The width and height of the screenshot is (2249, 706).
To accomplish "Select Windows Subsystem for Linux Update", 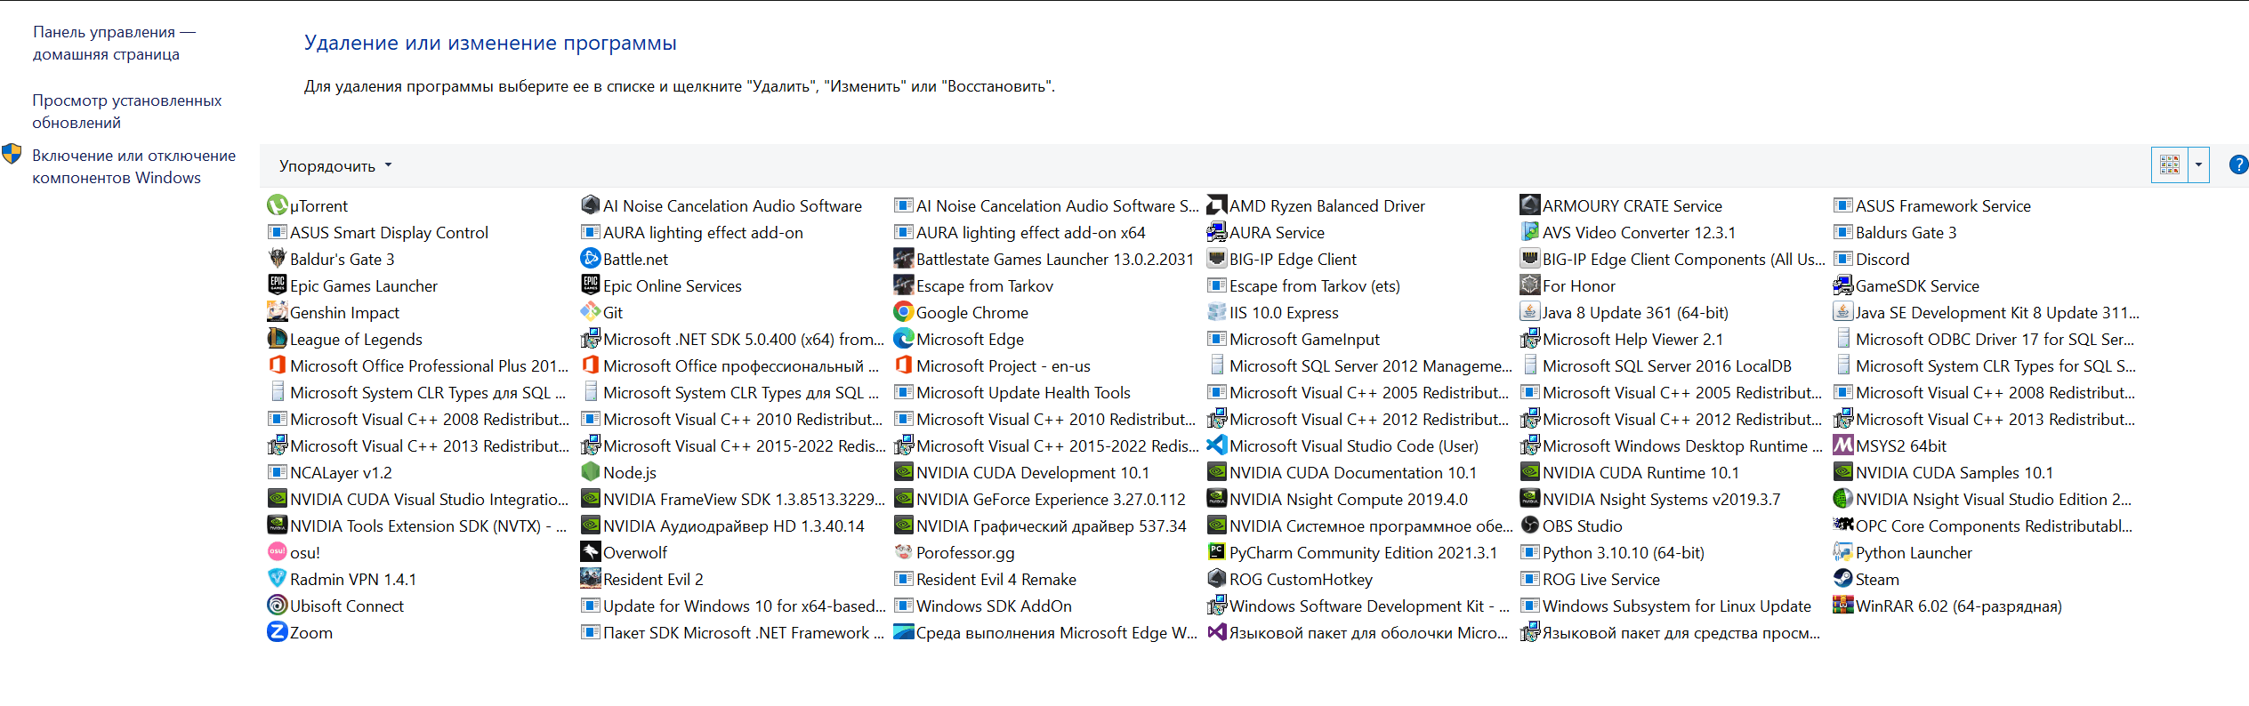I will tap(1665, 606).
